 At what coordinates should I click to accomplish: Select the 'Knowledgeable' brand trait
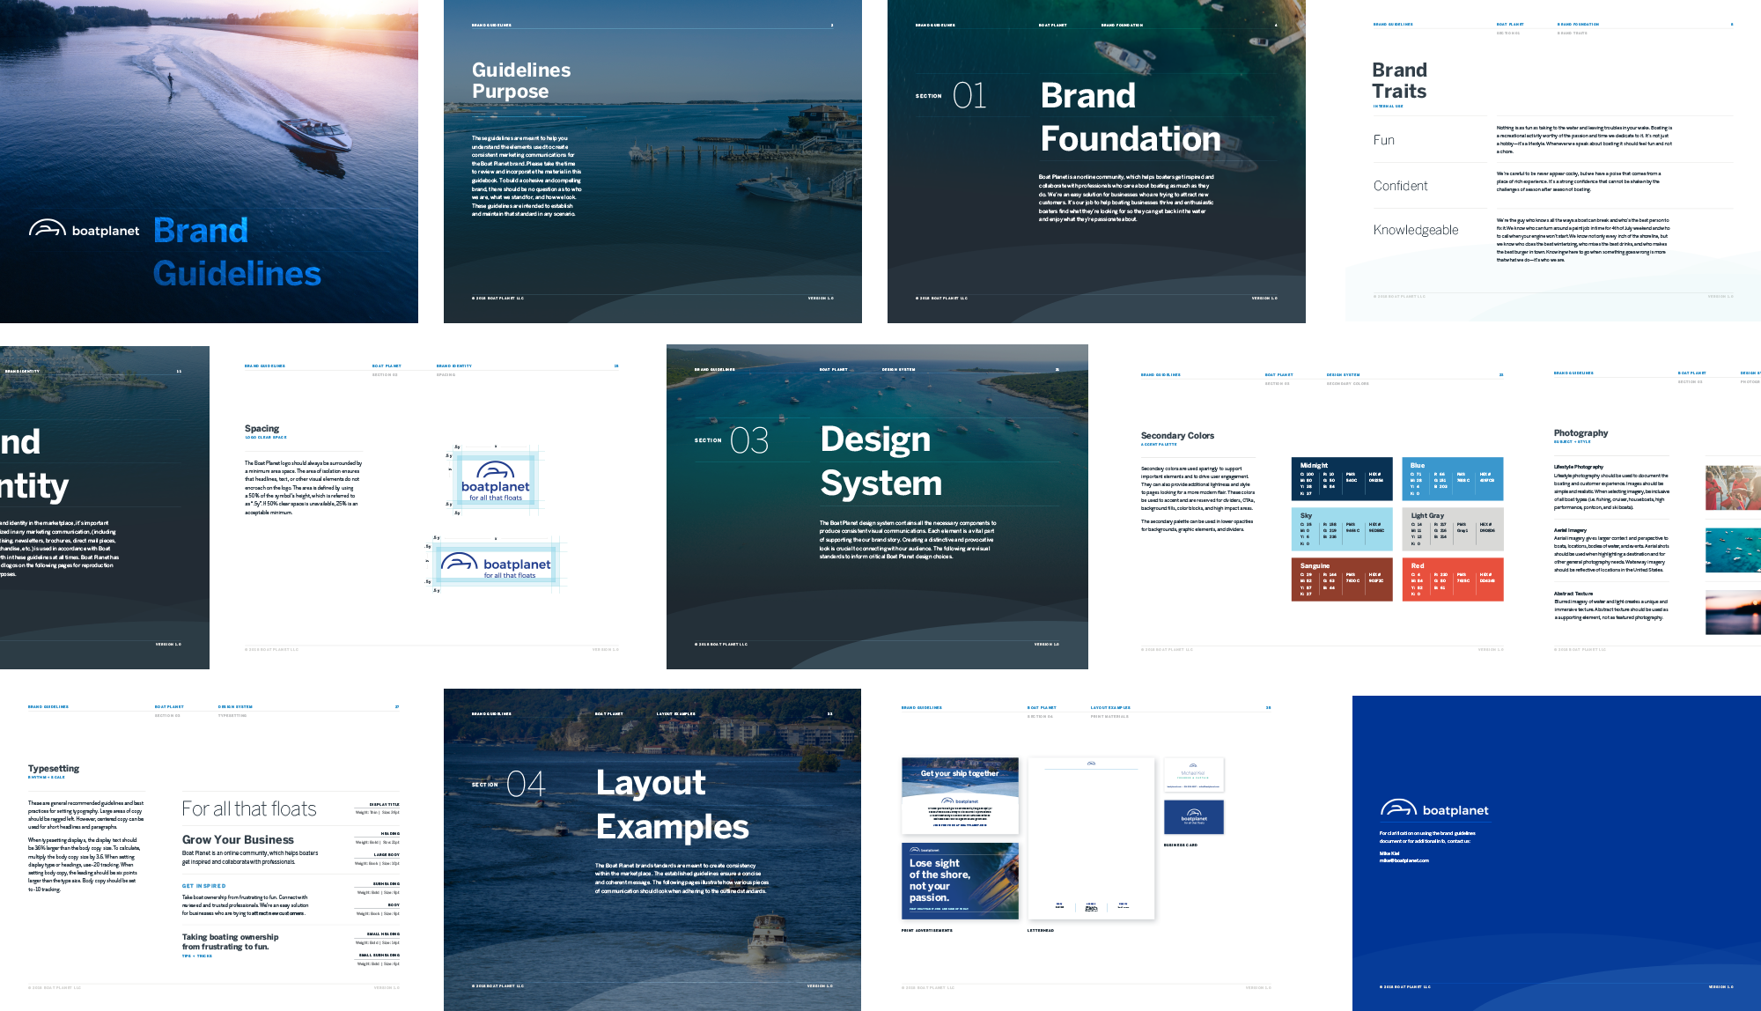click(x=1415, y=230)
